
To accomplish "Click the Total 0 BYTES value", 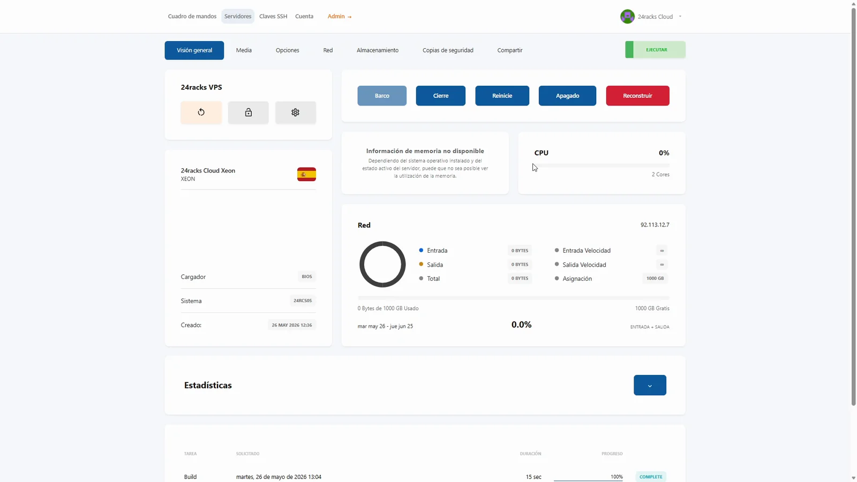I will pyautogui.click(x=520, y=278).
